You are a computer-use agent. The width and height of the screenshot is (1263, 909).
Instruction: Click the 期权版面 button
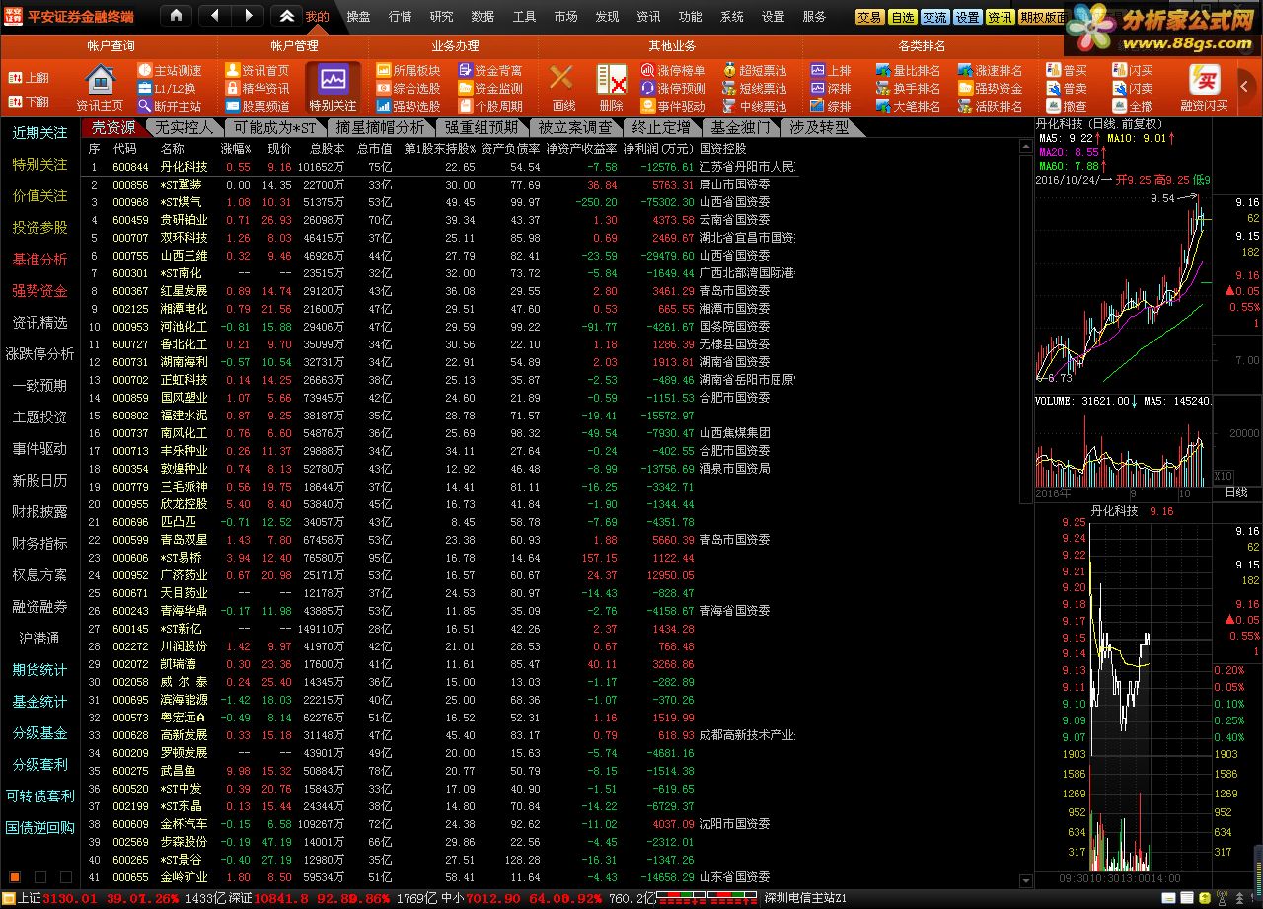(1042, 18)
